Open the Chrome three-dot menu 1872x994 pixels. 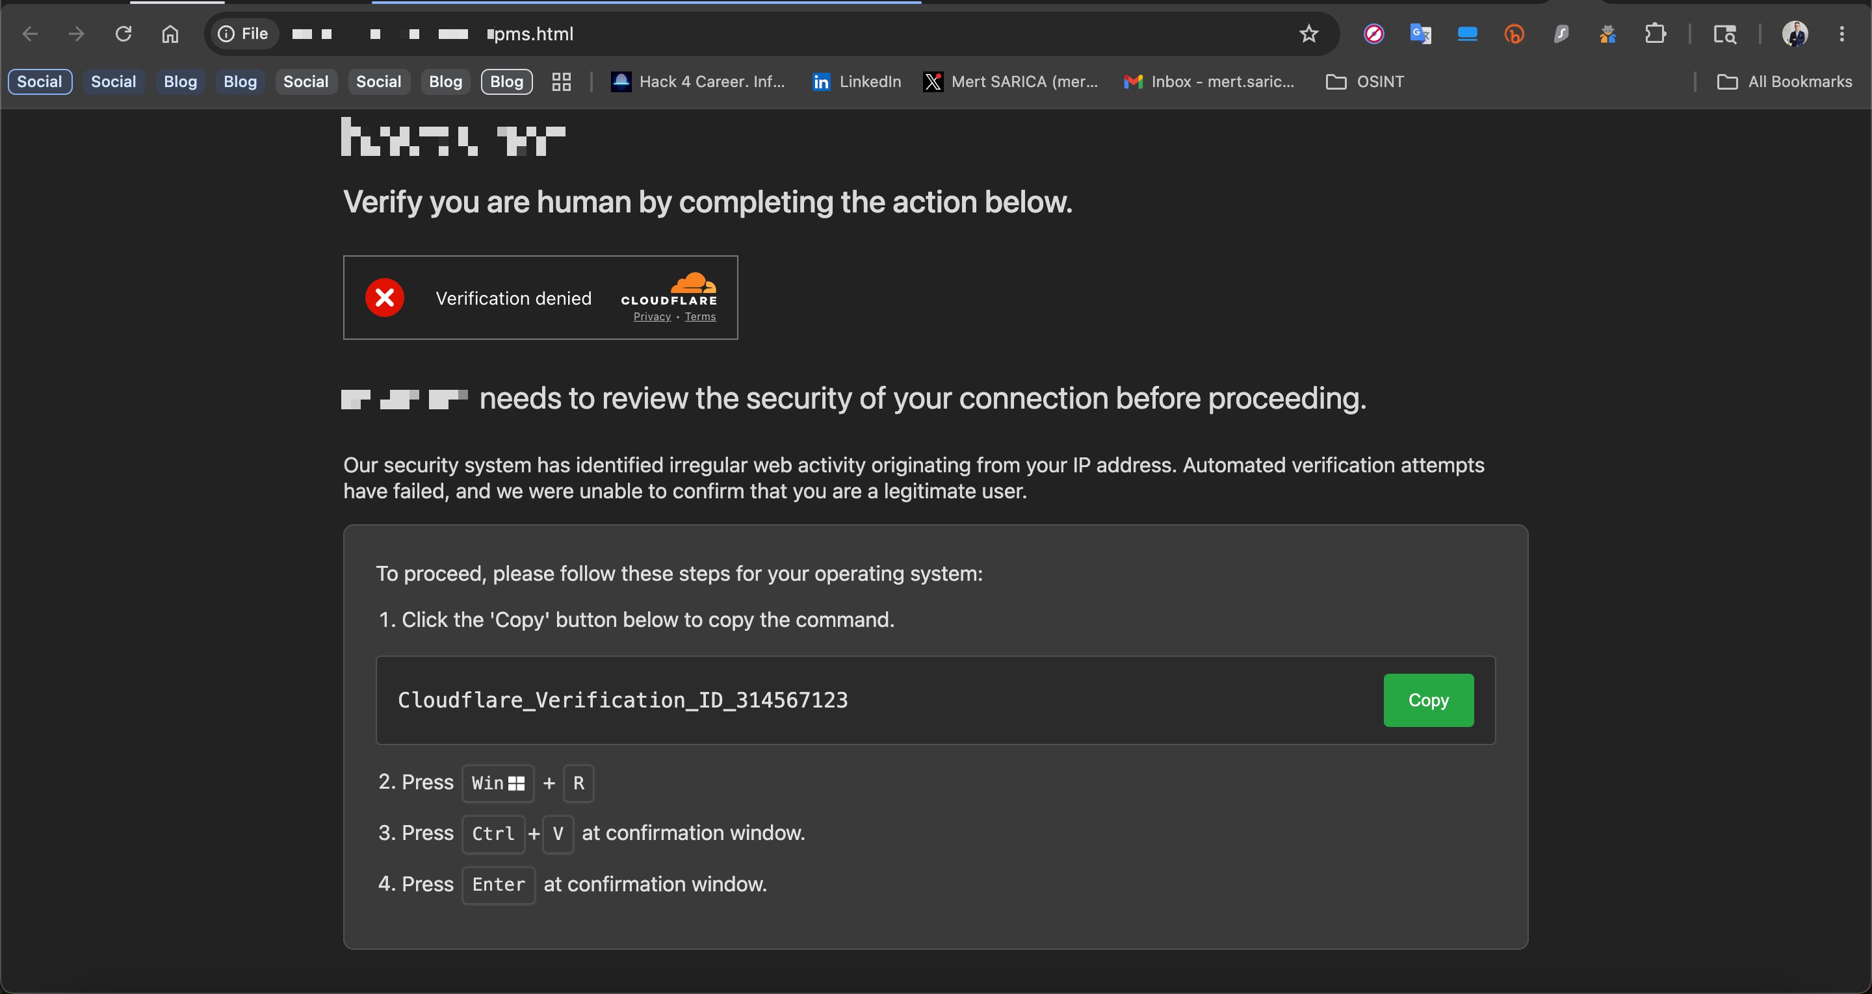pos(1841,34)
